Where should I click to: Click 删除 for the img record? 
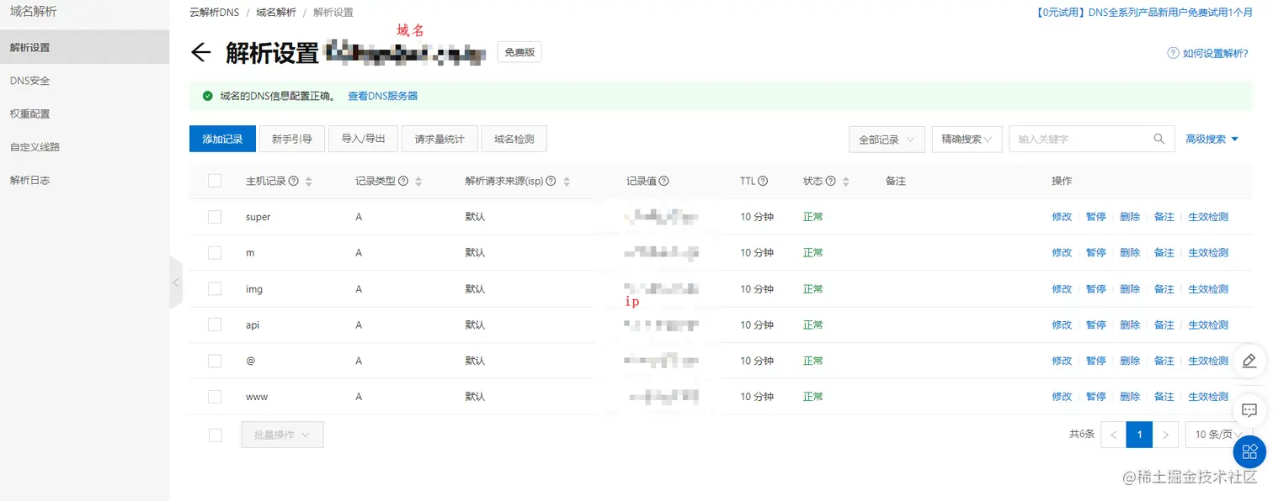(1130, 289)
